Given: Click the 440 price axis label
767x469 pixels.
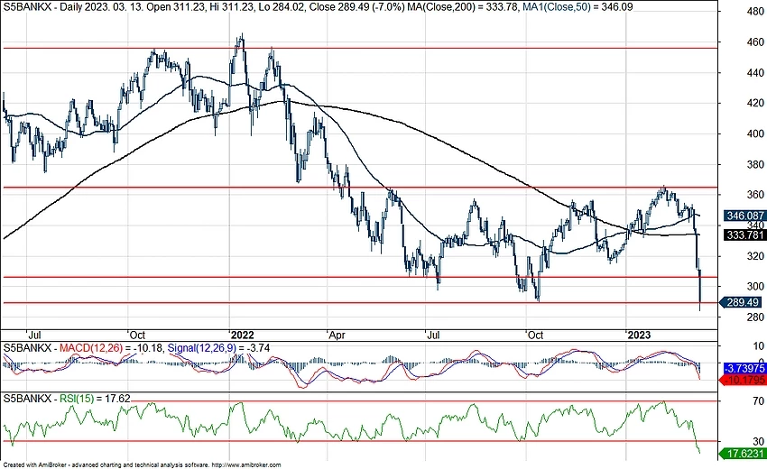Looking at the screenshot, I should 755,72.
